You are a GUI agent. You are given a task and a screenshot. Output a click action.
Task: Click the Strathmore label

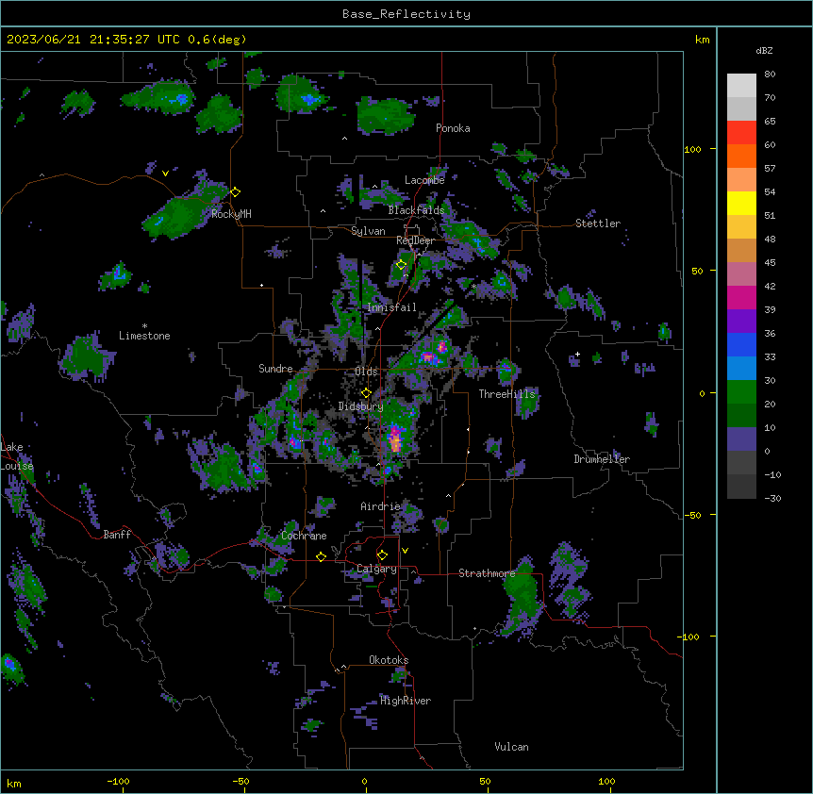coord(487,573)
